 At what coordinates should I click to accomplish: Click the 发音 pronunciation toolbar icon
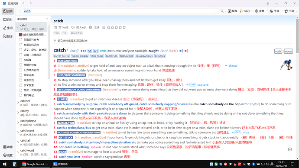coord(259,11)
